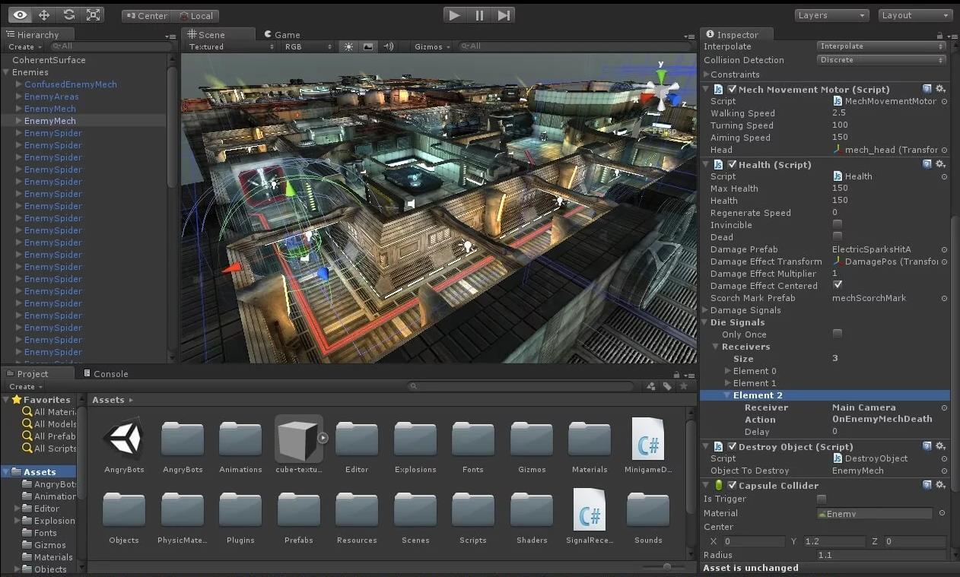Open Textured draw mode dropdown
This screenshot has height=577, width=960.
[x=231, y=46]
